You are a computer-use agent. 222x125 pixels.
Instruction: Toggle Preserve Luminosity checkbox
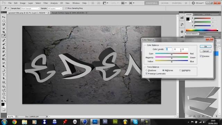[x=146, y=74]
